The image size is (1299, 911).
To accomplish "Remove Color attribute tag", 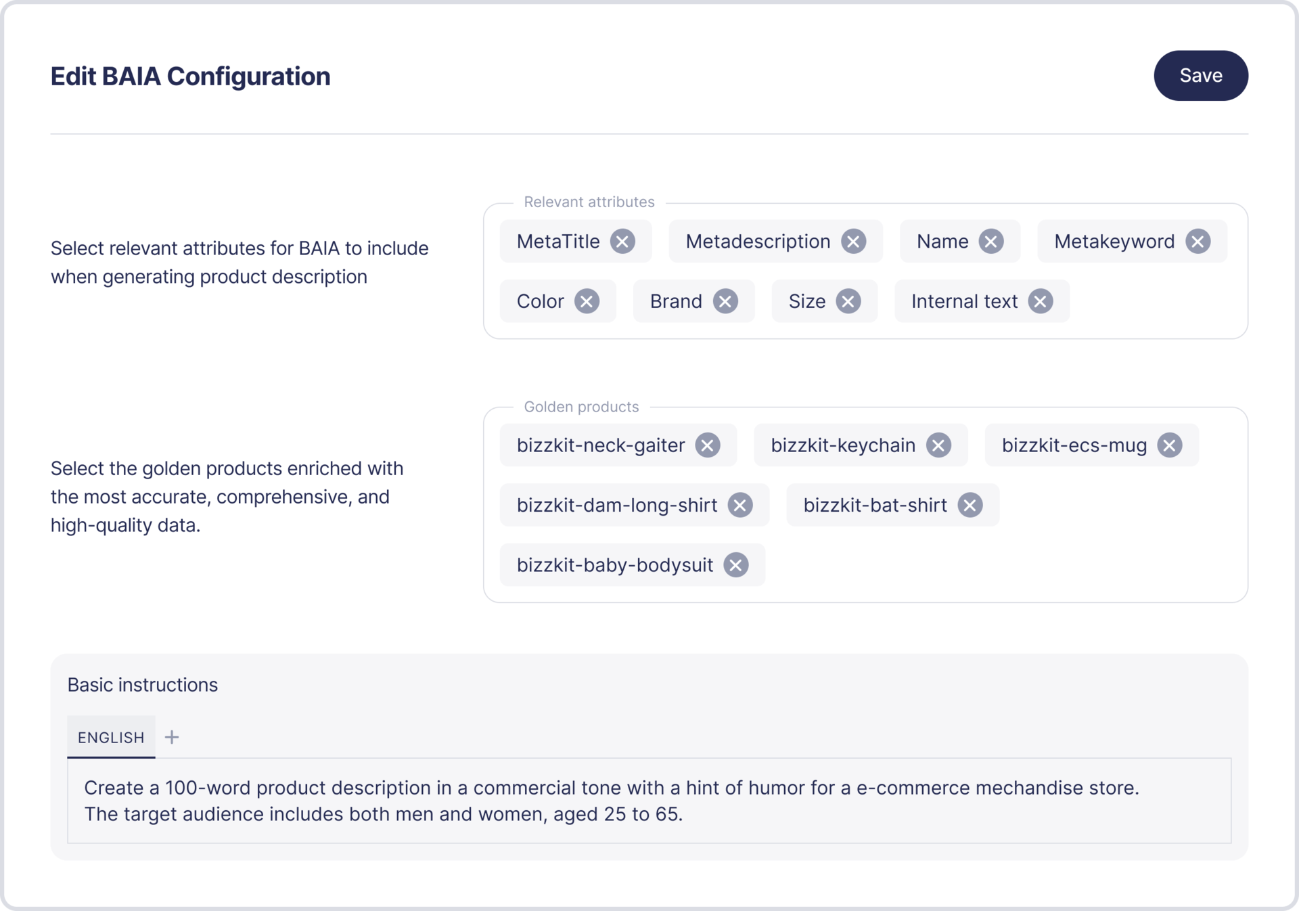I will coord(589,301).
